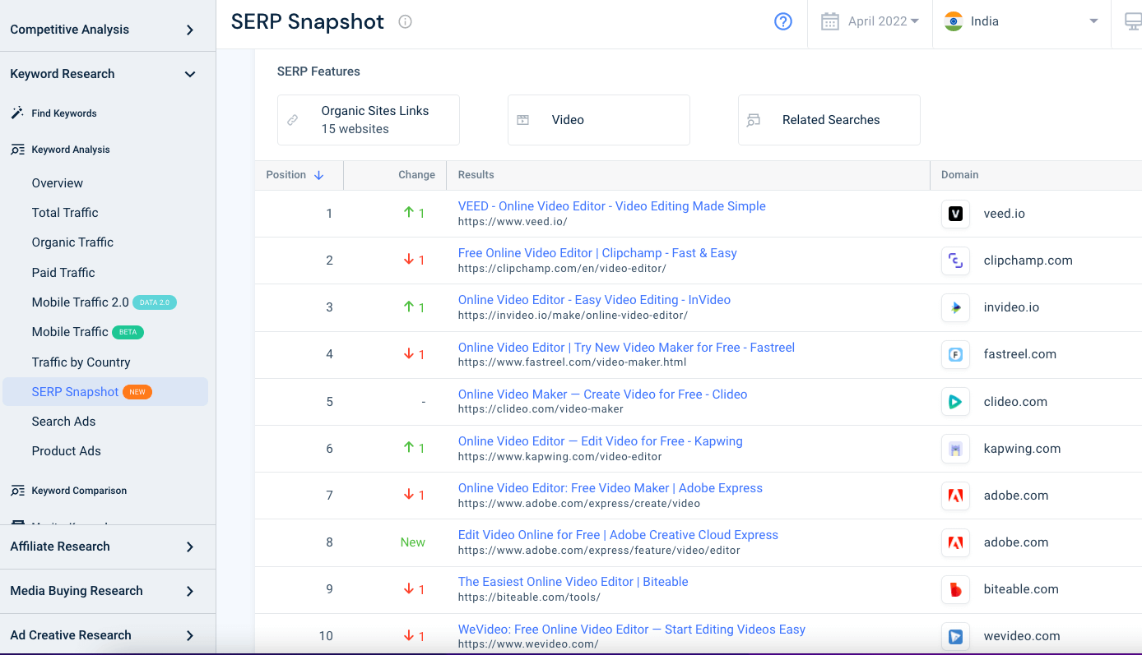Click the Video SERP feature icon
Viewport: 1142px width, 655px height.
[523, 119]
